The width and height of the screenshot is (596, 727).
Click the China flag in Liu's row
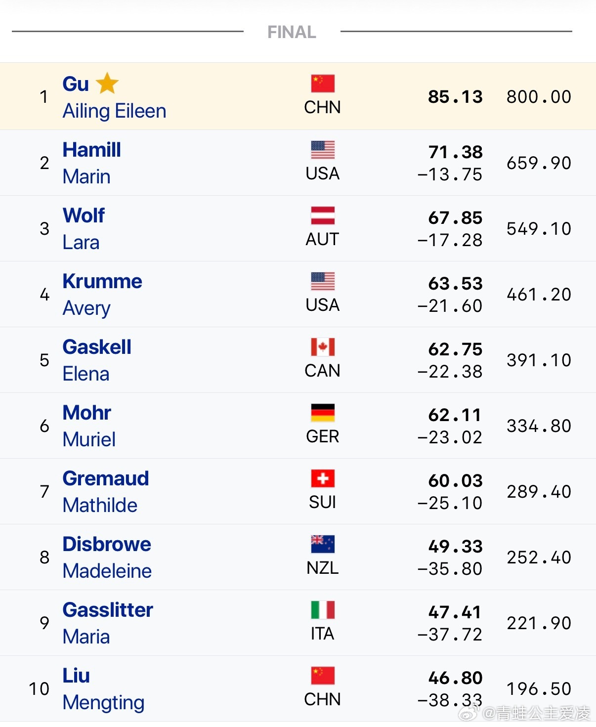[x=322, y=676]
